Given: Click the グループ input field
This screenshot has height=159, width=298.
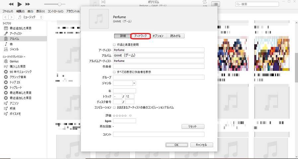Looking at the screenshot, I should [x=159, y=77].
